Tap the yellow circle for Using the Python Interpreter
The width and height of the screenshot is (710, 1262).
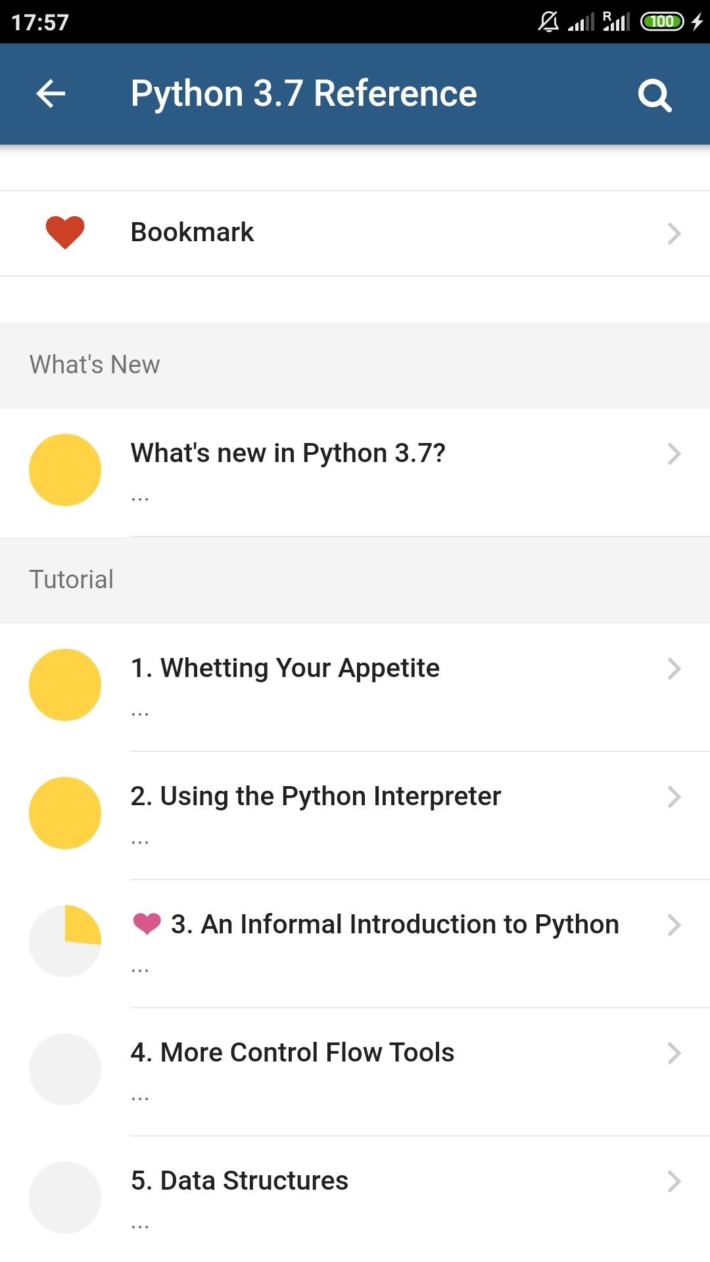coord(65,813)
